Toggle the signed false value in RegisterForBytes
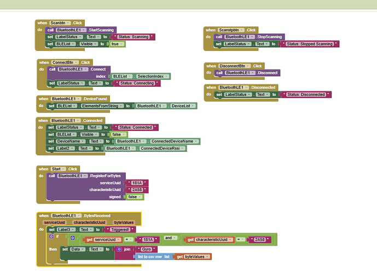Screen dimensions: 377x273 134,197
